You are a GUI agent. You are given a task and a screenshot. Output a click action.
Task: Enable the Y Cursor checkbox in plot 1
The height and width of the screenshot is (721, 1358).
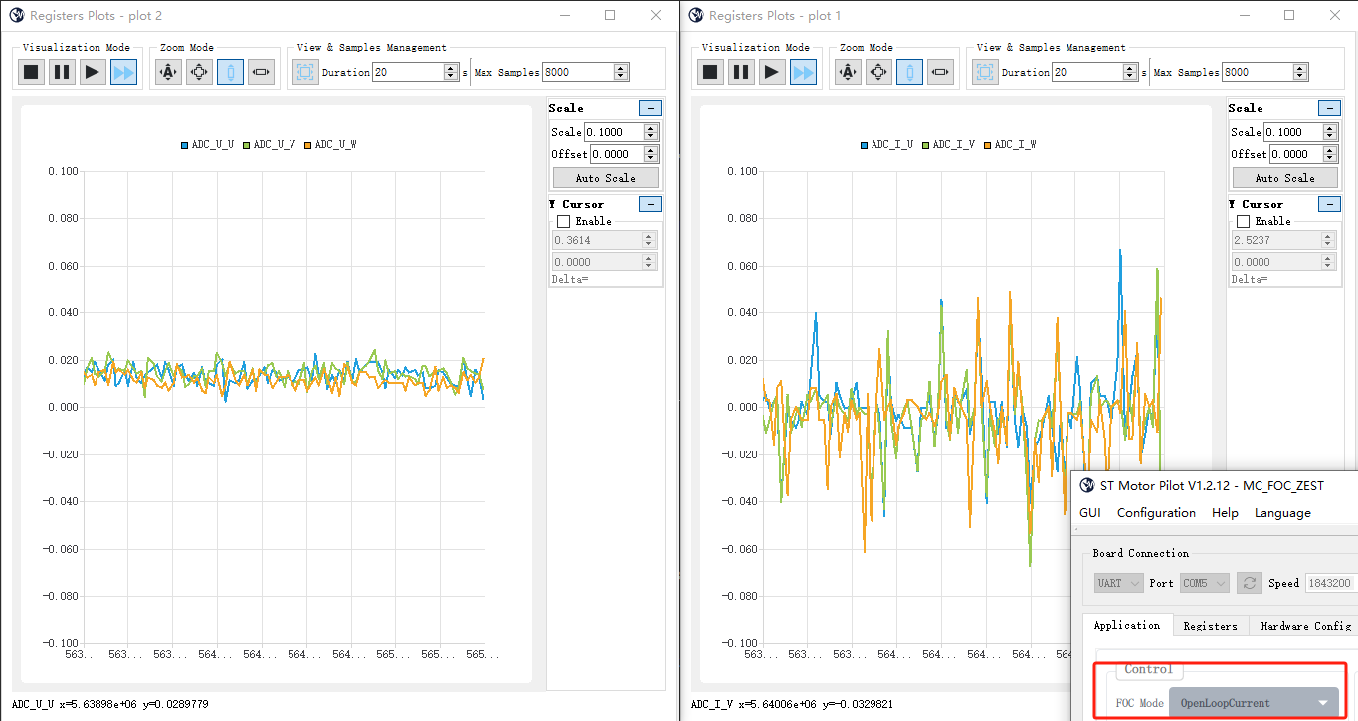(x=1243, y=221)
